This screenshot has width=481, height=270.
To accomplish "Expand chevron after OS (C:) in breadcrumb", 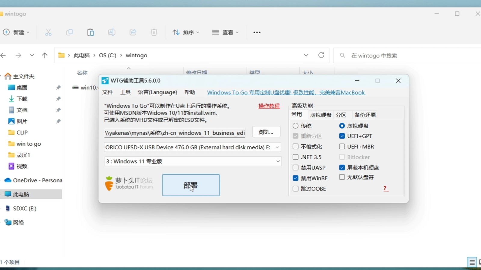I will [121, 55].
